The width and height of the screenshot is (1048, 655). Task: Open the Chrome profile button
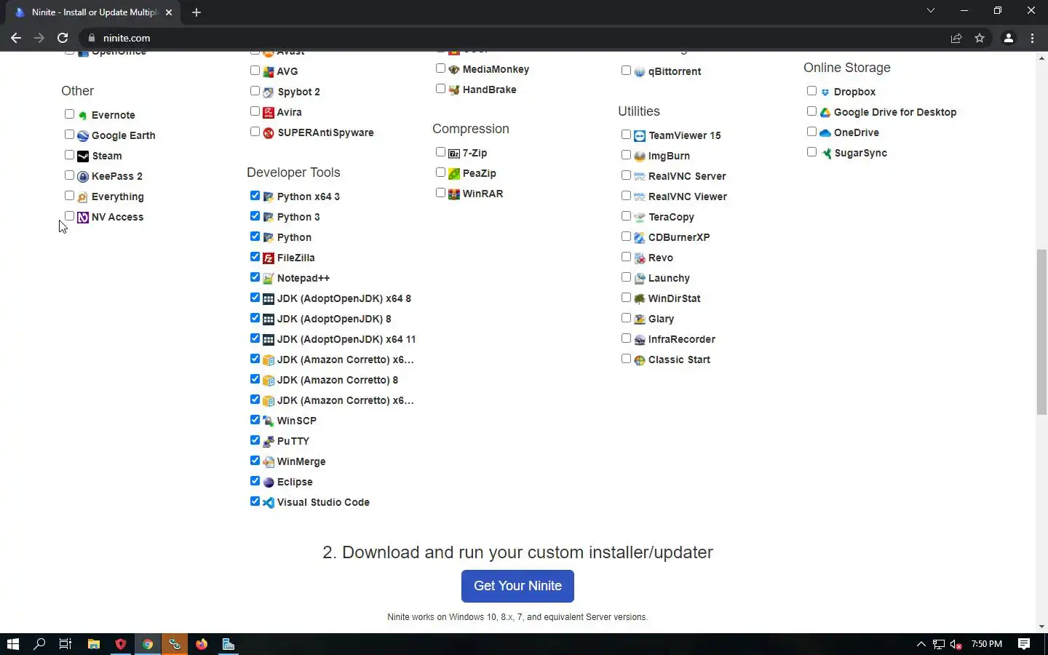pos(1009,38)
